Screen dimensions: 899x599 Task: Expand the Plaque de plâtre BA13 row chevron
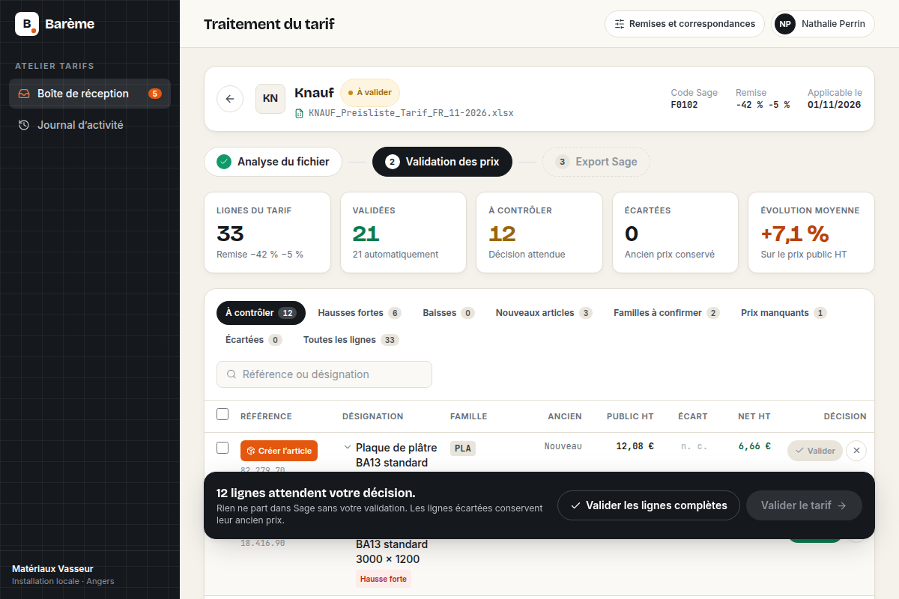point(348,447)
